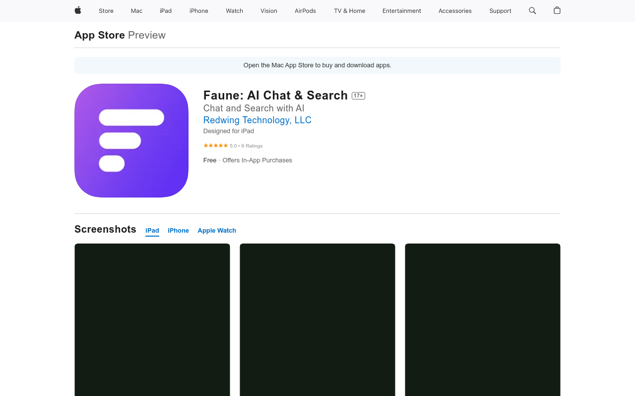Switch to the iPhone screenshots tab
The width and height of the screenshot is (635, 396).
tap(178, 231)
